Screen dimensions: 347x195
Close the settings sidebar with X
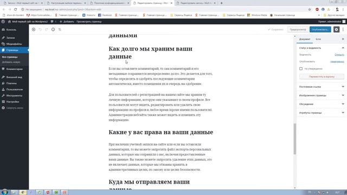click(343, 39)
